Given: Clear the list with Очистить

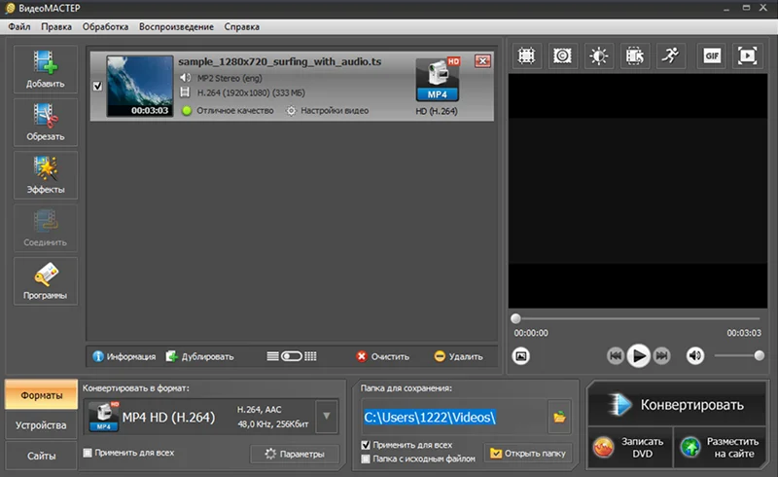Looking at the screenshot, I should point(382,356).
